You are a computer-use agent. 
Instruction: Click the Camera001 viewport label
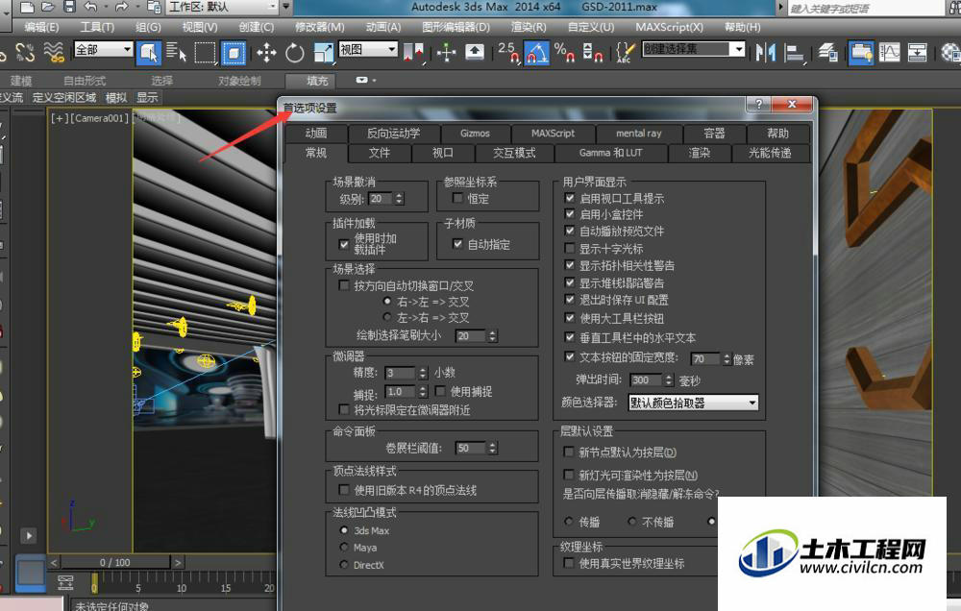(100, 117)
